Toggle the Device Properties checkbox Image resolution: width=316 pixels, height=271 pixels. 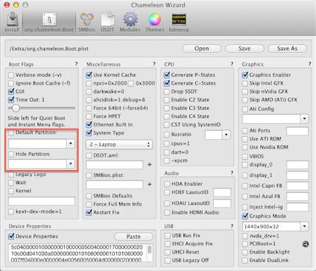pyautogui.click(x=11, y=236)
